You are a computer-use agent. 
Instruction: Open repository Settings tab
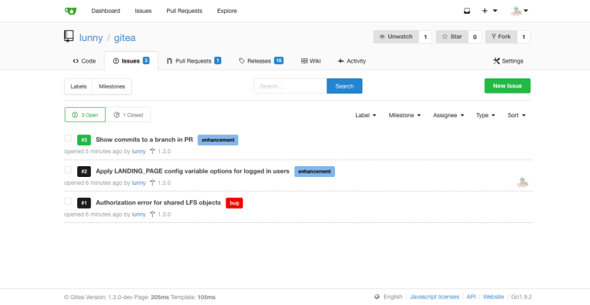click(x=508, y=61)
